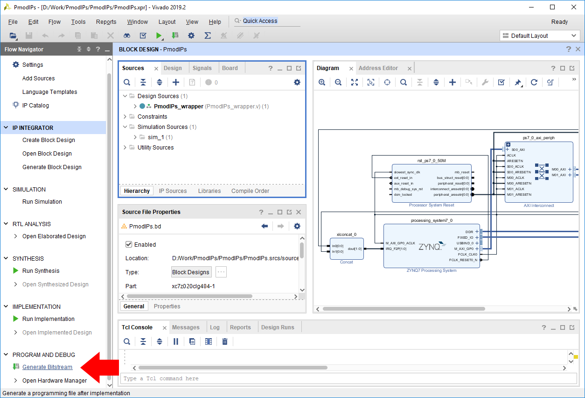Click the Generate Bitstream link
Image resolution: width=585 pixels, height=398 pixels.
[48, 367]
